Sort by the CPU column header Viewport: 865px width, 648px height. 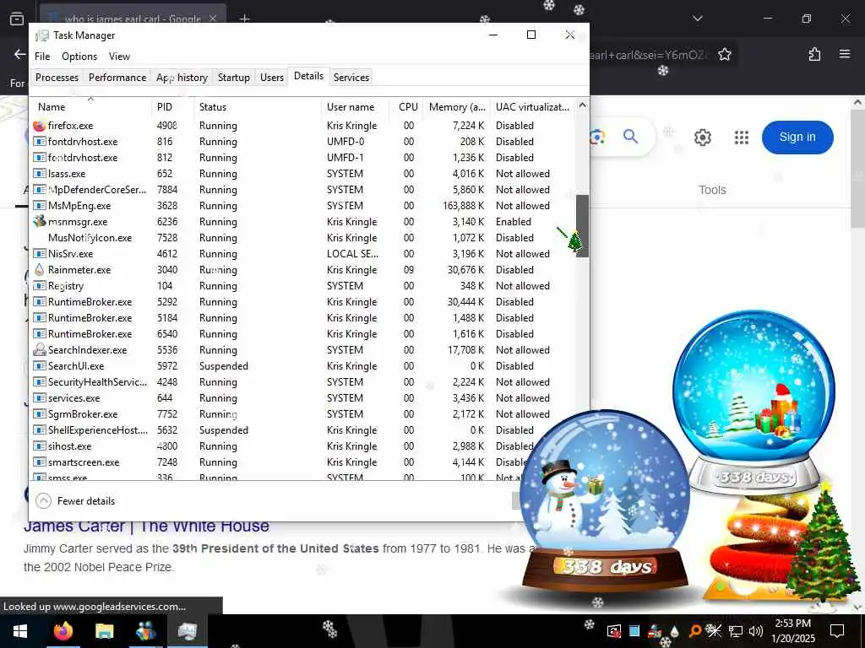pyautogui.click(x=408, y=106)
